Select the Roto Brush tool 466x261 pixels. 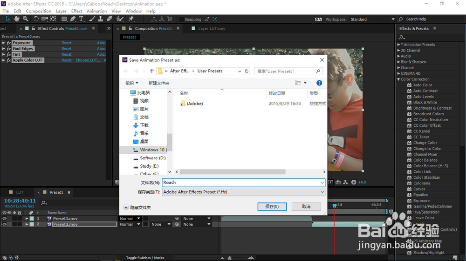[120, 19]
